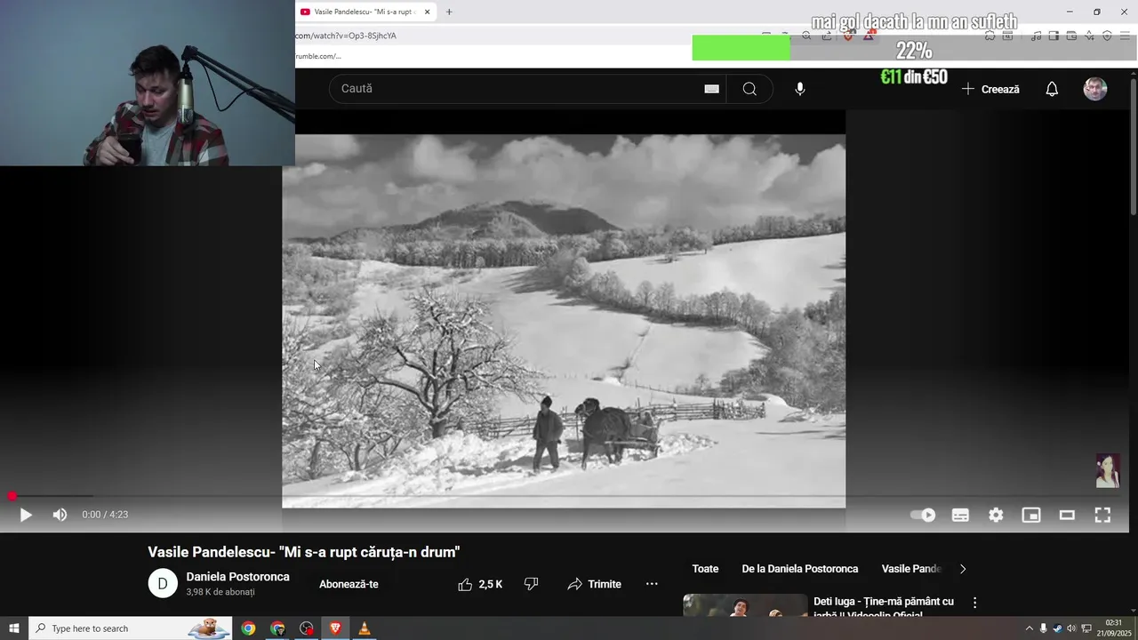The width and height of the screenshot is (1138, 640).
Task: Click the channel watermark in the player corner
Action: 1107,471
